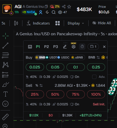Sell 50% of AGI holdings

pos(55,94)
